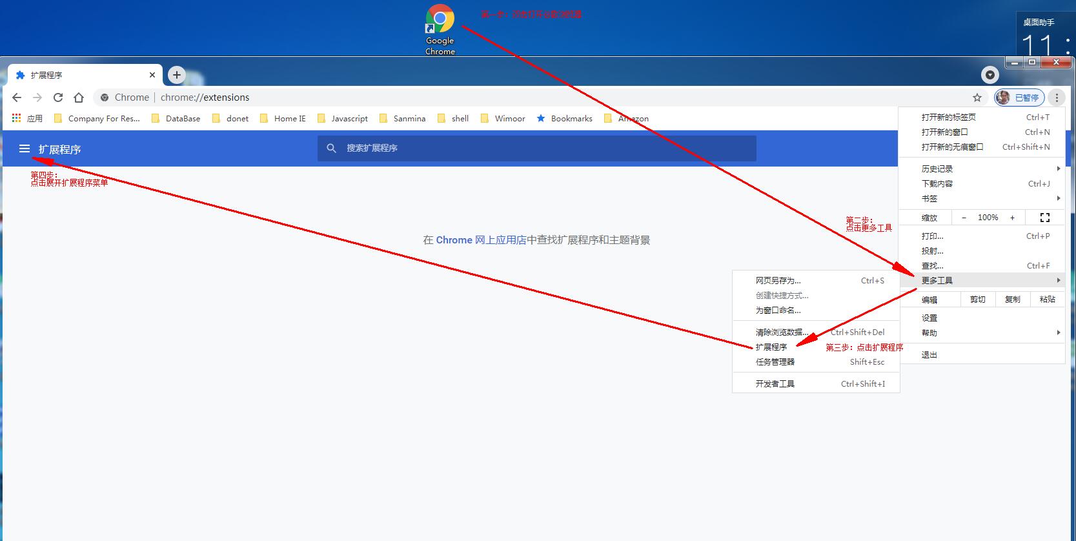
Task: Open the Wimoor bookmark folder
Action: [503, 119]
